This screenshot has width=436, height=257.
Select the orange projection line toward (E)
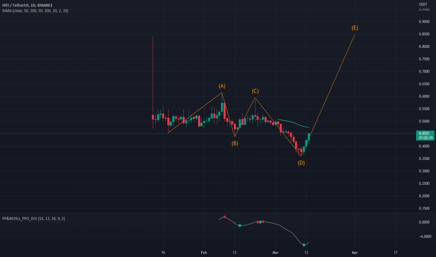pos(332,85)
